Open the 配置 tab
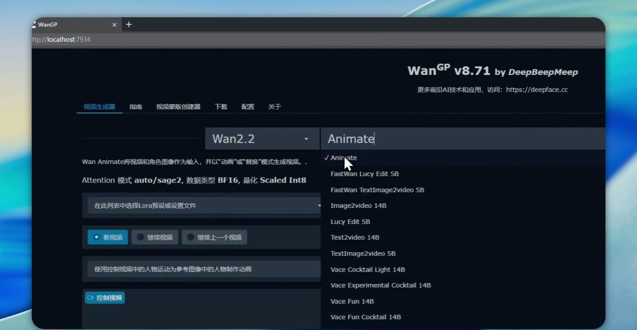The image size is (637, 330). tap(247, 107)
